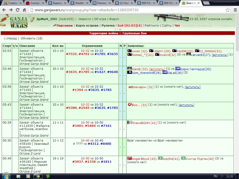Click the Chrome icon in the taskbar
239x179 pixels.
(38, 176)
